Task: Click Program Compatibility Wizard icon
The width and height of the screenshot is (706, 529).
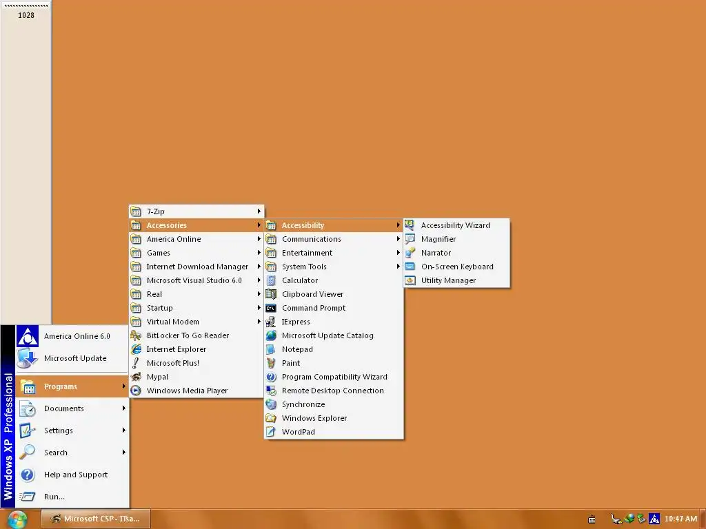Action: click(x=270, y=377)
